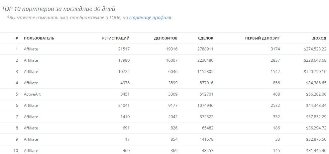Click the 3174 first deposit value
This screenshot has height=154, width=329.
click(x=275, y=49)
